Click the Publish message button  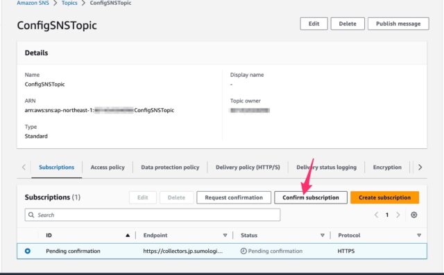click(398, 24)
